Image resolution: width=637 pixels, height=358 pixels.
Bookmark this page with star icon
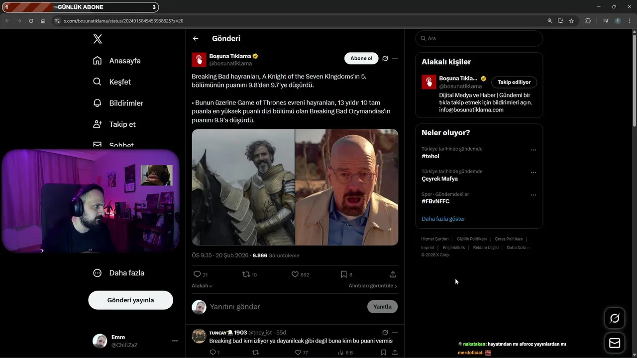tap(571, 21)
